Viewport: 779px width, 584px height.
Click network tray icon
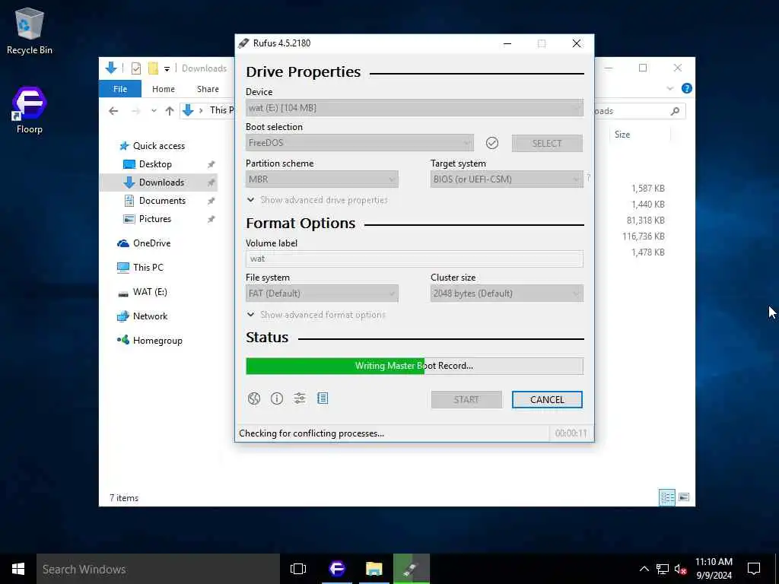(x=663, y=569)
